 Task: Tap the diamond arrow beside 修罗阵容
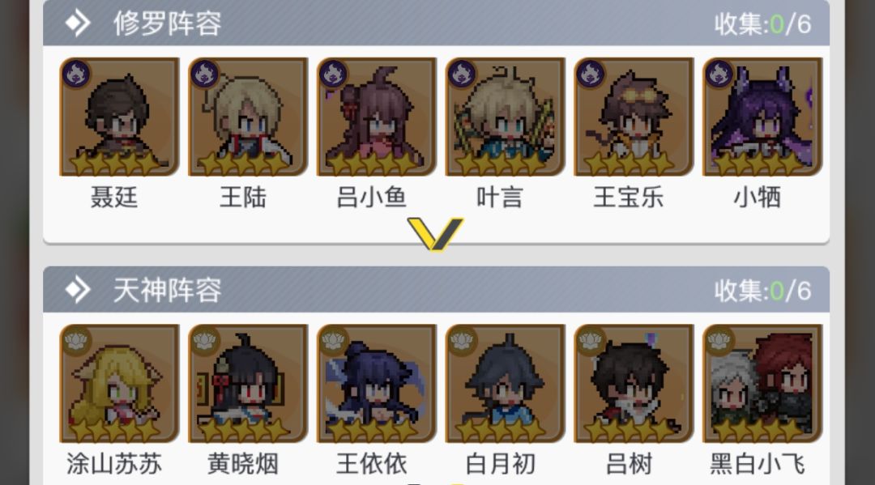78,23
